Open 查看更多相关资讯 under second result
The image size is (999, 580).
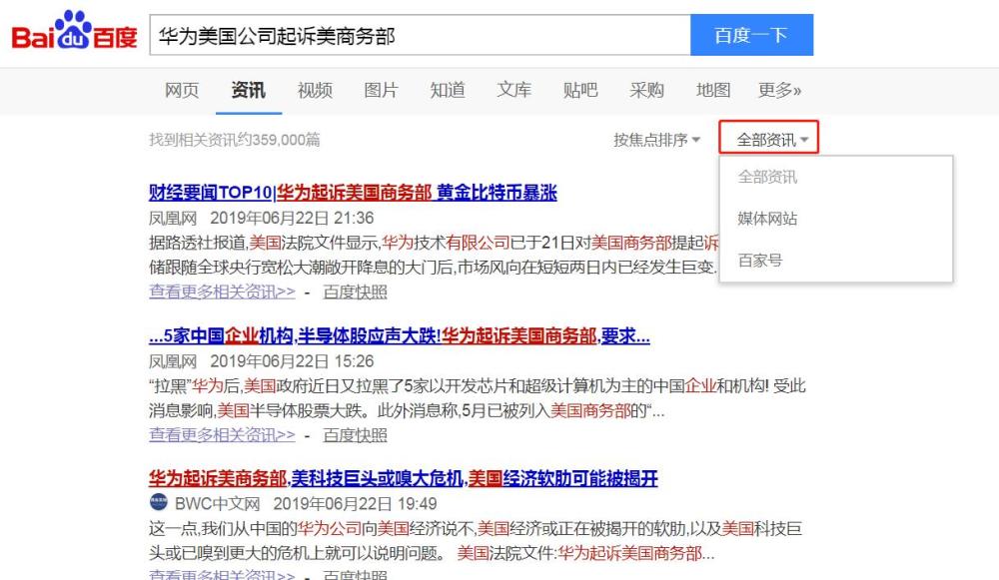point(223,435)
